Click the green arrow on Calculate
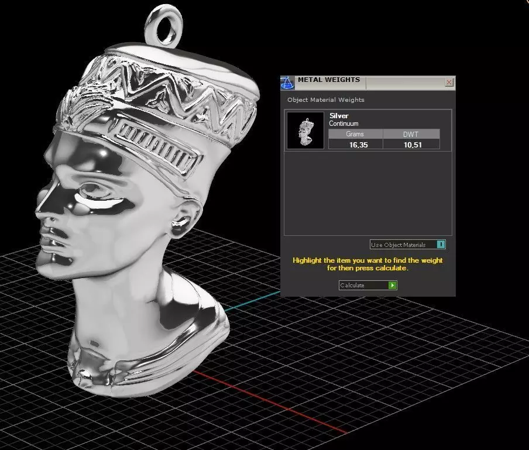Image resolution: width=529 pixels, height=450 pixels. (x=393, y=286)
